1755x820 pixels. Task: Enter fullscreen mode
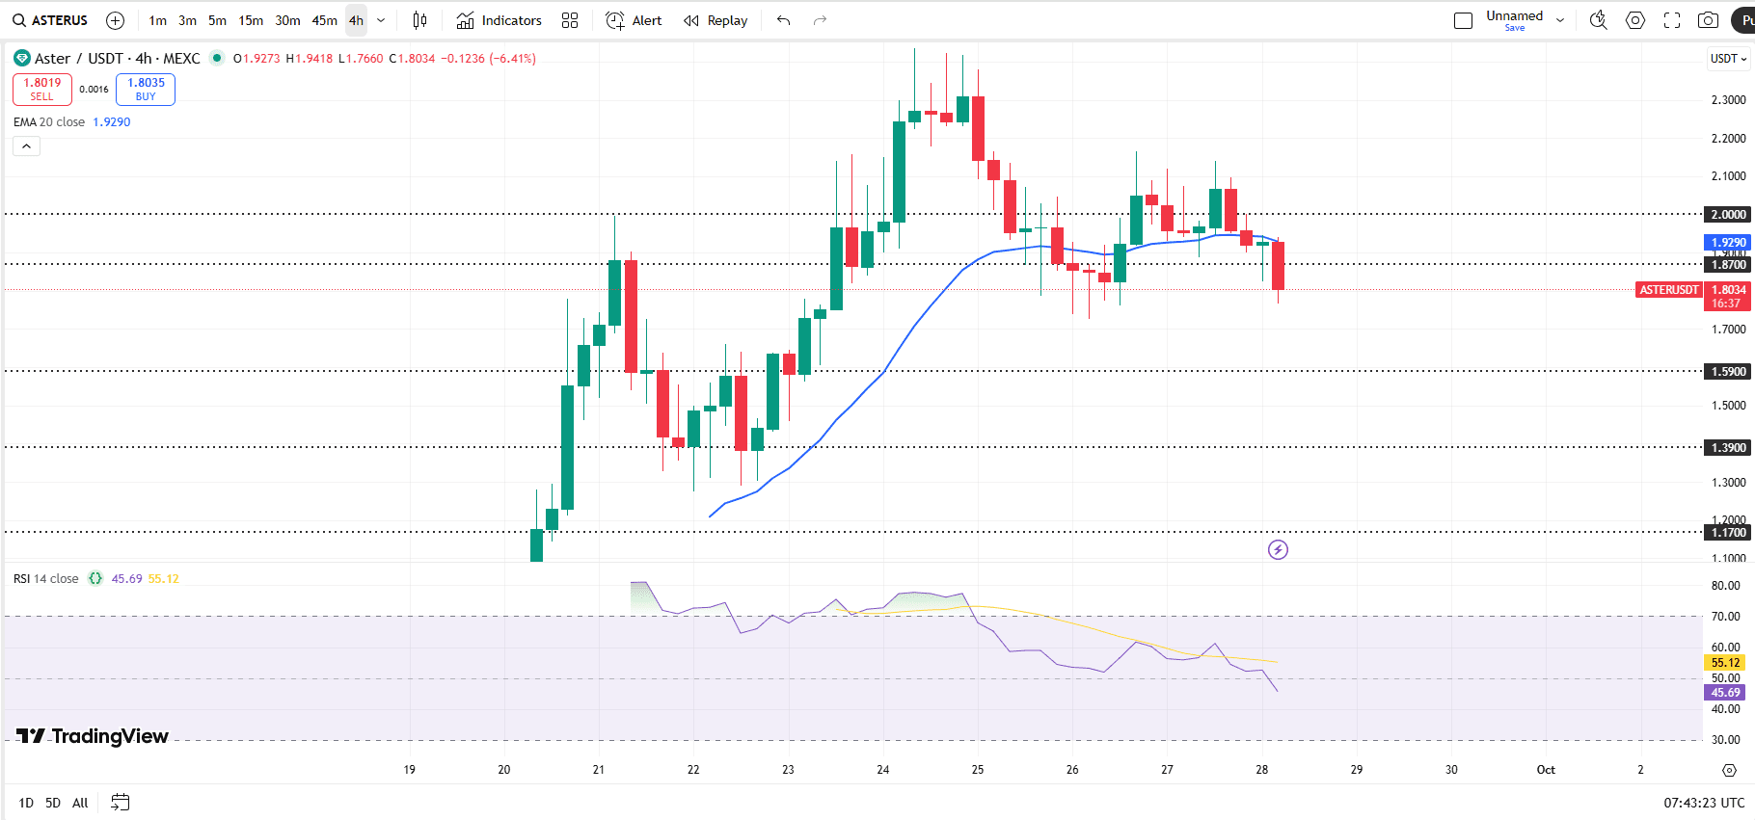pyautogui.click(x=1672, y=20)
